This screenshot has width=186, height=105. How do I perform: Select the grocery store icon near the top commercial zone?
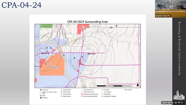tap(85, 29)
